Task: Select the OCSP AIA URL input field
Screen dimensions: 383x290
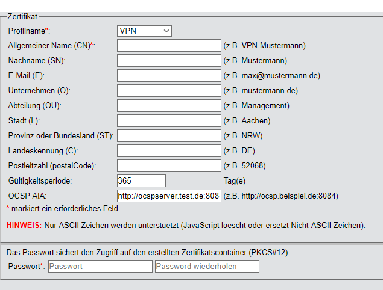Action: pos(169,196)
